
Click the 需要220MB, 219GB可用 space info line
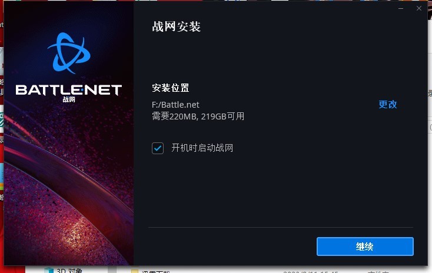tap(198, 116)
